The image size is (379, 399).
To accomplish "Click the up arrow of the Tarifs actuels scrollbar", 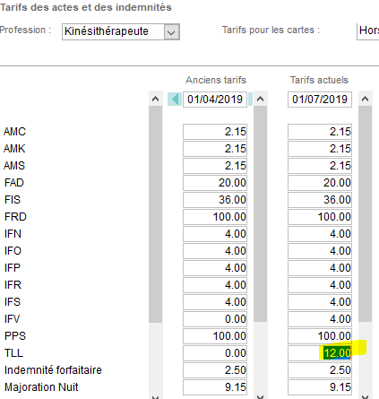I will [365, 99].
